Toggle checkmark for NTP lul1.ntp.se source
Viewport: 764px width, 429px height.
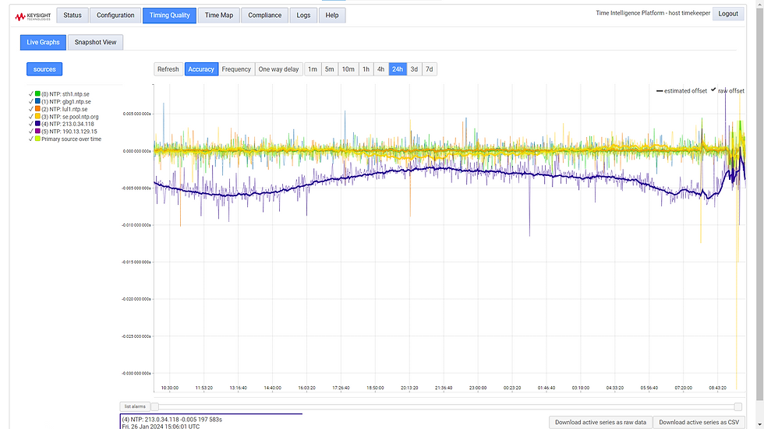coord(30,109)
